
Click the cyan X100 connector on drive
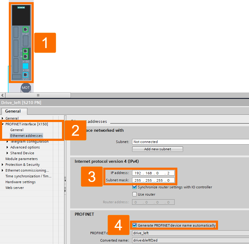[26, 66]
